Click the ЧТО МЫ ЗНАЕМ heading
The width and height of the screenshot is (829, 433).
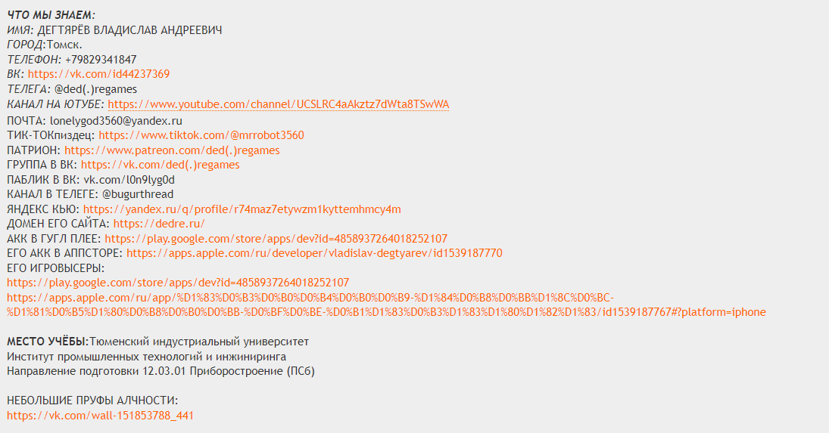point(51,15)
